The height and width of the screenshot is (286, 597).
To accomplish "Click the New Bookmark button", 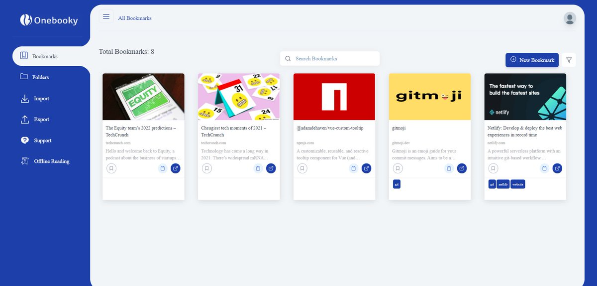I will tap(532, 60).
